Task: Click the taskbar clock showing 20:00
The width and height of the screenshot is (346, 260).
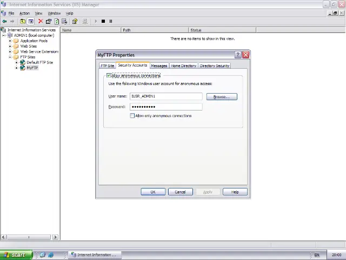Action: (x=336, y=255)
